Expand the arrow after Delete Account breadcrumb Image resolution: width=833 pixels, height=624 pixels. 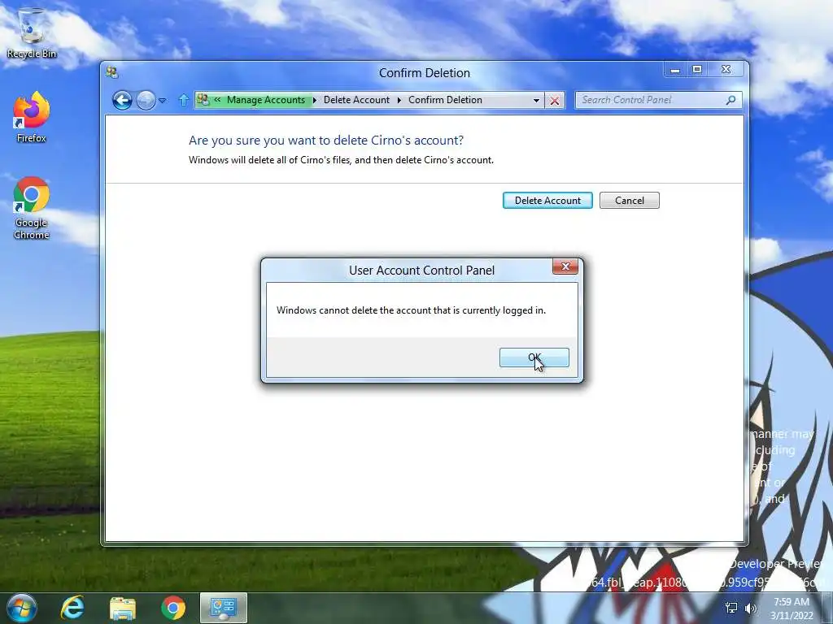click(399, 100)
